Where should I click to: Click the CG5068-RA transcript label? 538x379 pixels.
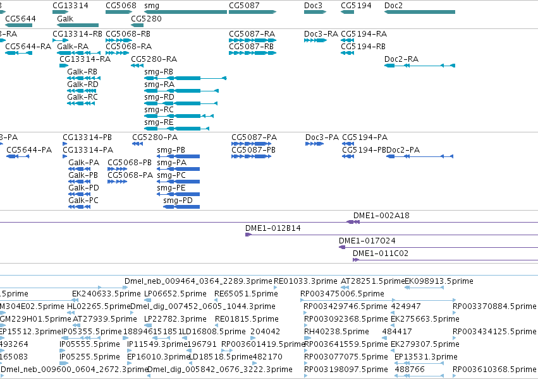129,47
